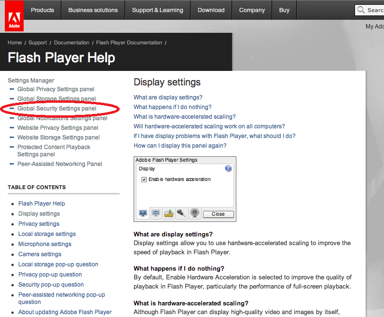This screenshot has width=384, height=317.
Task: Open Privacy pop-up question link
Action: 50,275
